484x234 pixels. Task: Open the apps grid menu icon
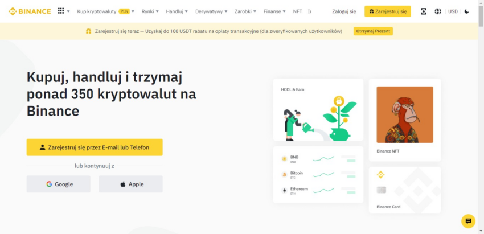[61, 11]
